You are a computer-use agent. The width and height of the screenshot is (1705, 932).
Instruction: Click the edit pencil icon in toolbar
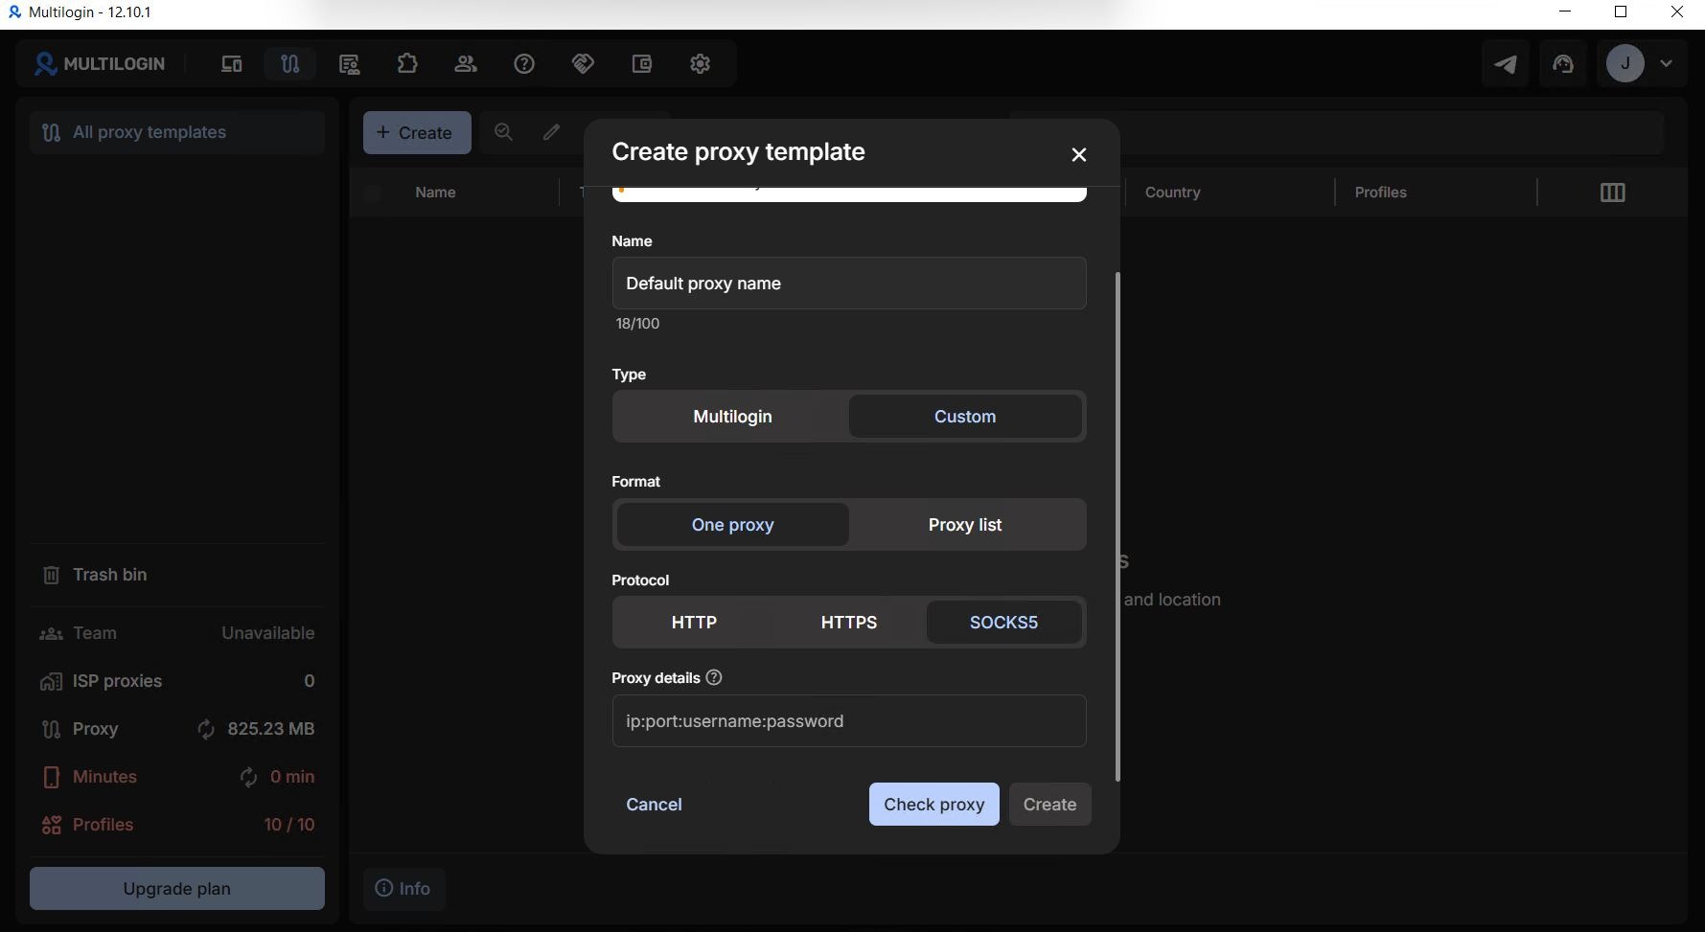coord(551,132)
